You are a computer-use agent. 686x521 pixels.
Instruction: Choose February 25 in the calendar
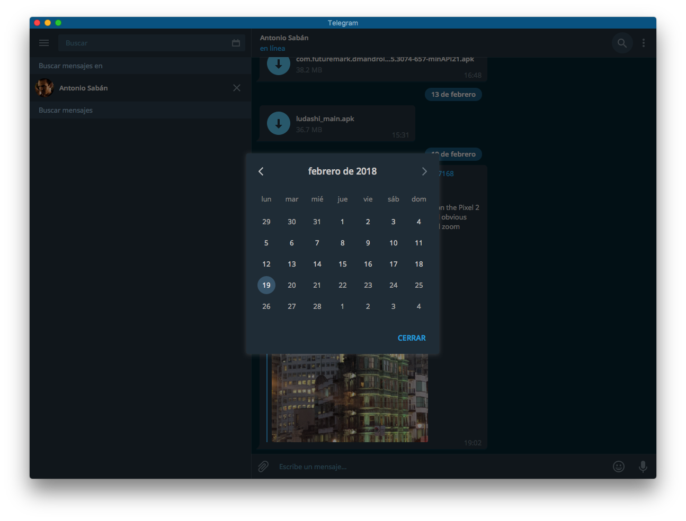(x=418, y=285)
